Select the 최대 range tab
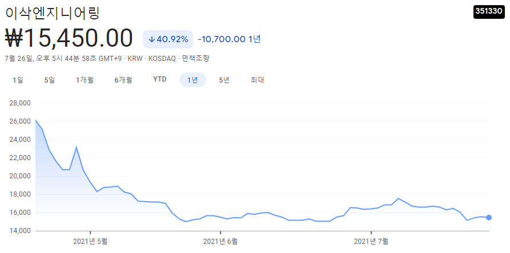Screen dimensions: 510x253 (257, 80)
